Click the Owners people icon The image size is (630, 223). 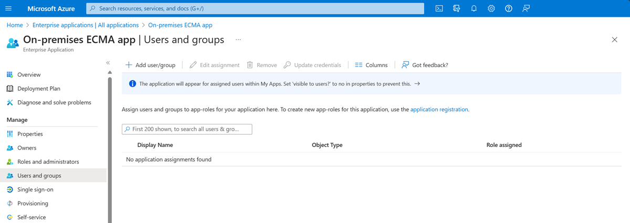9,148
